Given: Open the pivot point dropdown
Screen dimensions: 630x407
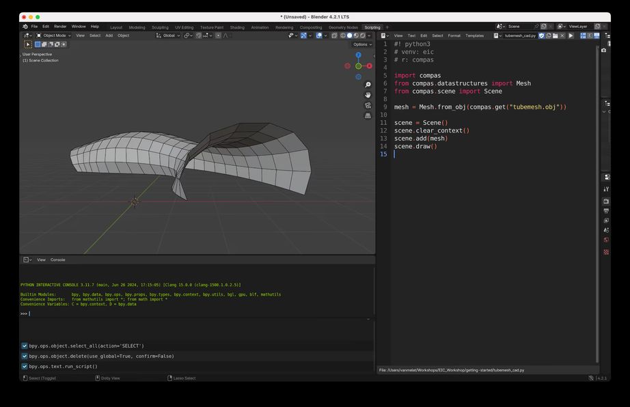Looking at the screenshot, I should tap(188, 36).
